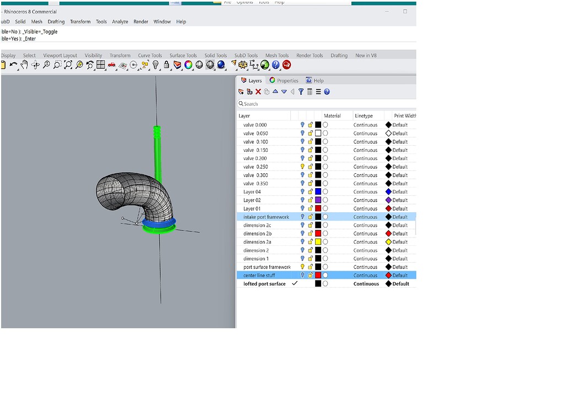Screen dimensions: 564x402
Task: Click the Undo arrow in the toolbar
Action: pyautogui.click(x=12, y=65)
